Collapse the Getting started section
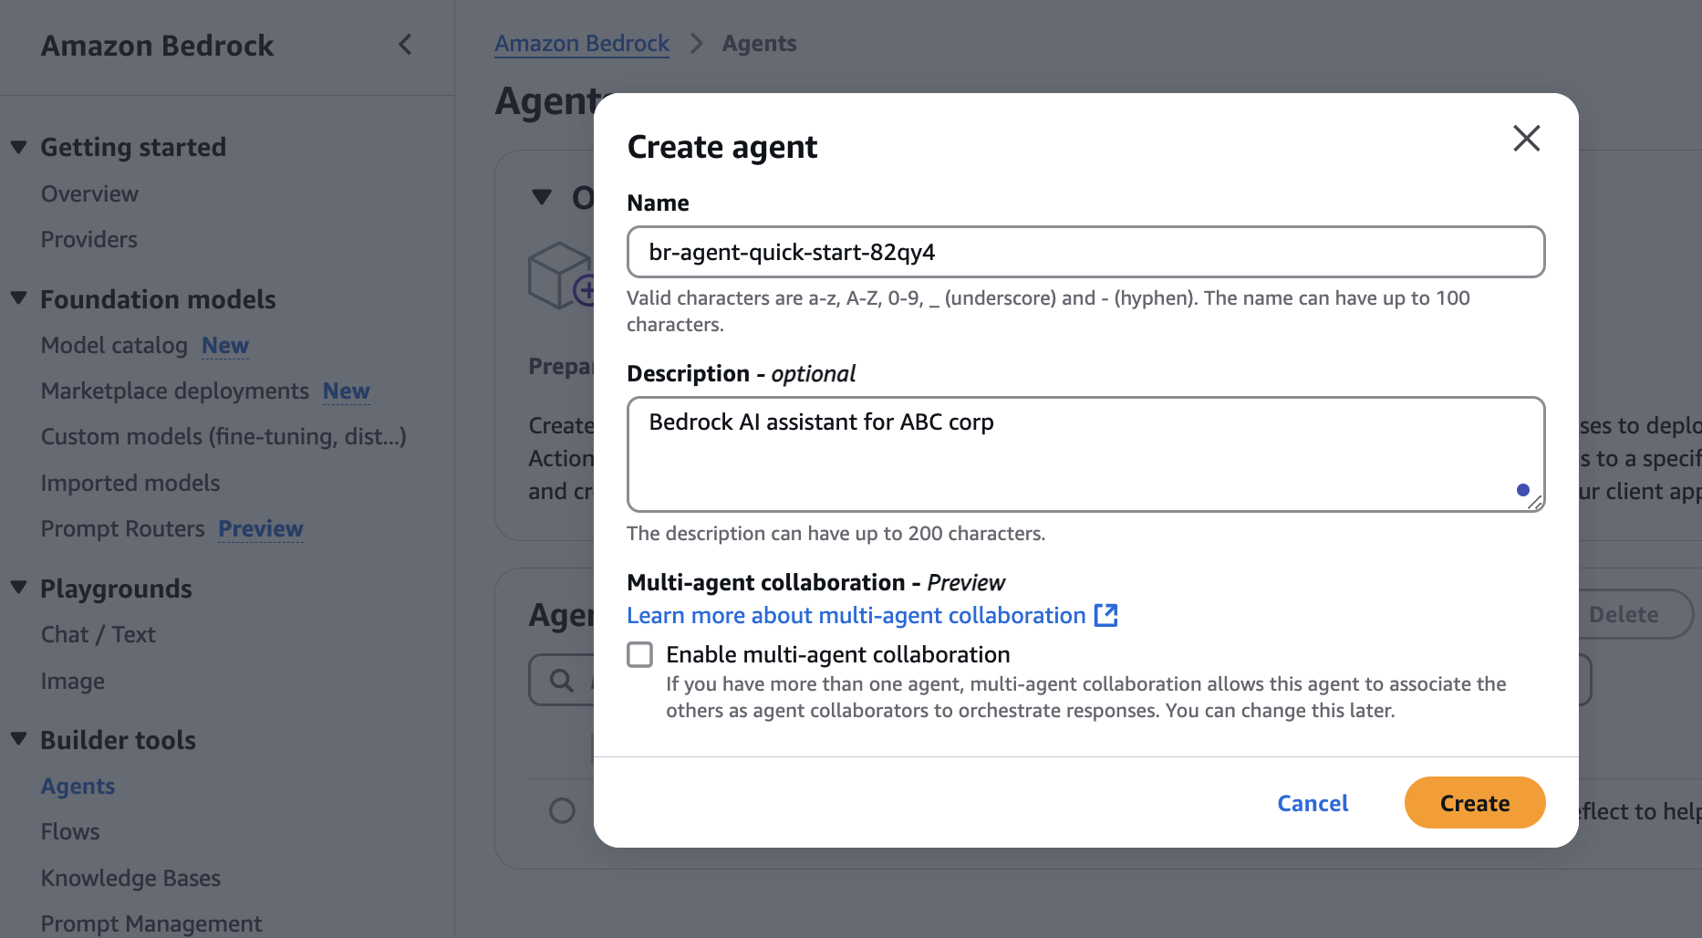 tap(19, 147)
